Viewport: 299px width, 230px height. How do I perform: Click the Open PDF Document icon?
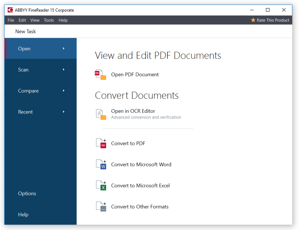point(101,75)
